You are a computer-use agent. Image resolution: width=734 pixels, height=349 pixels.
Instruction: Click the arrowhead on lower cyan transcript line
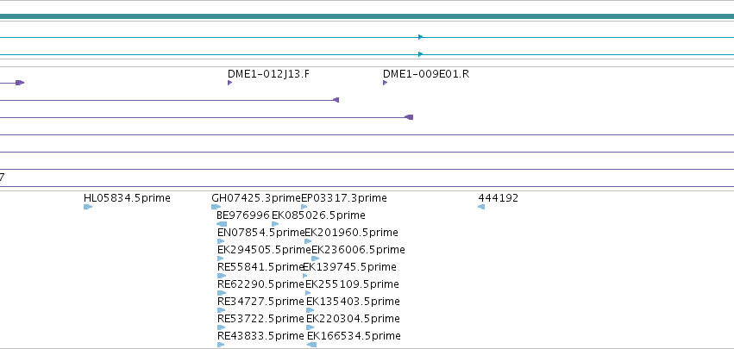point(420,54)
